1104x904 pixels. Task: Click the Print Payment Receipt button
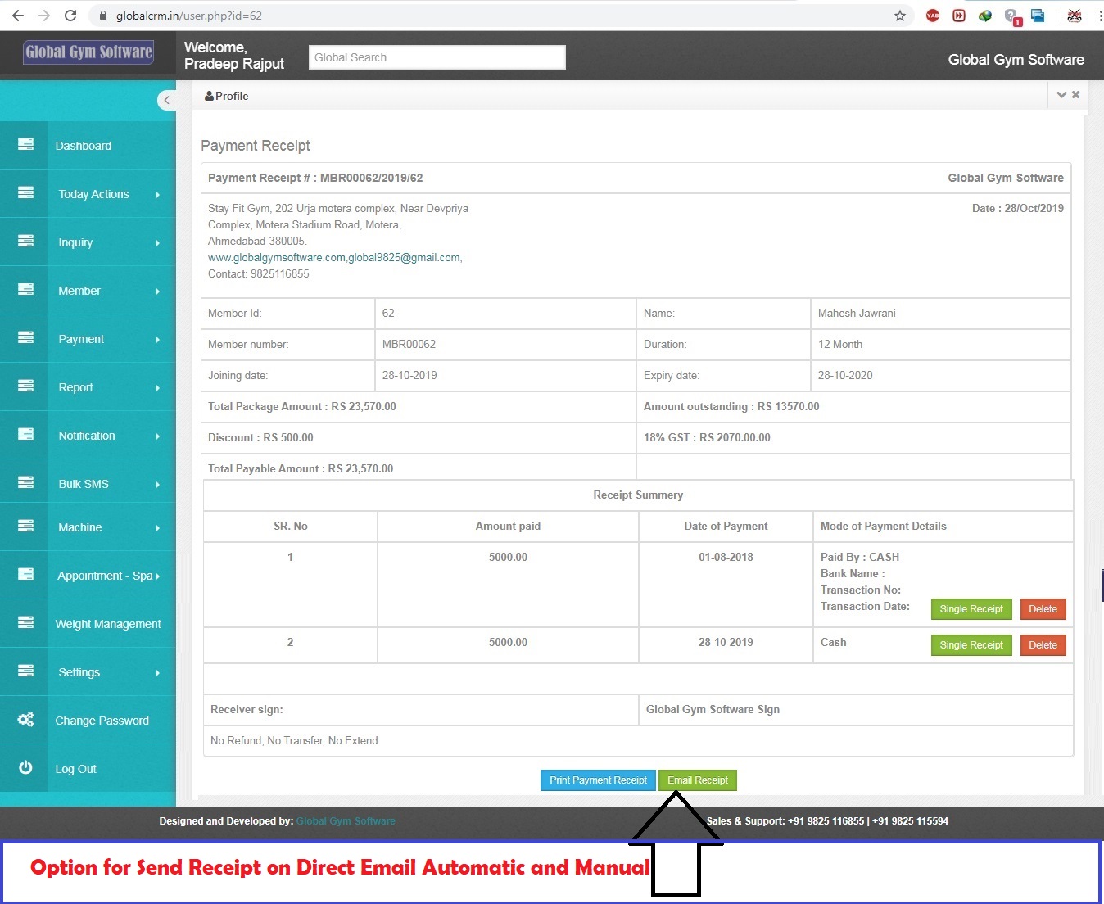[x=597, y=780]
